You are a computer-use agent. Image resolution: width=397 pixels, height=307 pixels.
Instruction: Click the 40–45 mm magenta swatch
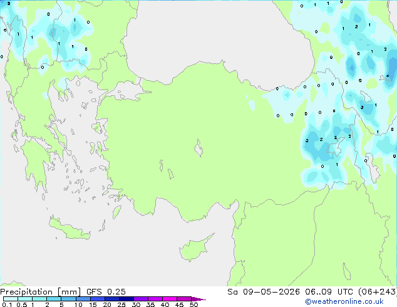[x=170, y=299]
